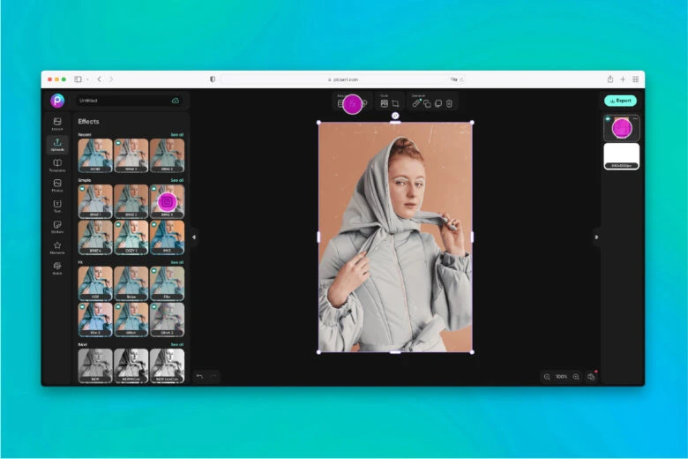The height and width of the screenshot is (459, 688).
Task: Delete selected image with trash icon
Action: 449,103
